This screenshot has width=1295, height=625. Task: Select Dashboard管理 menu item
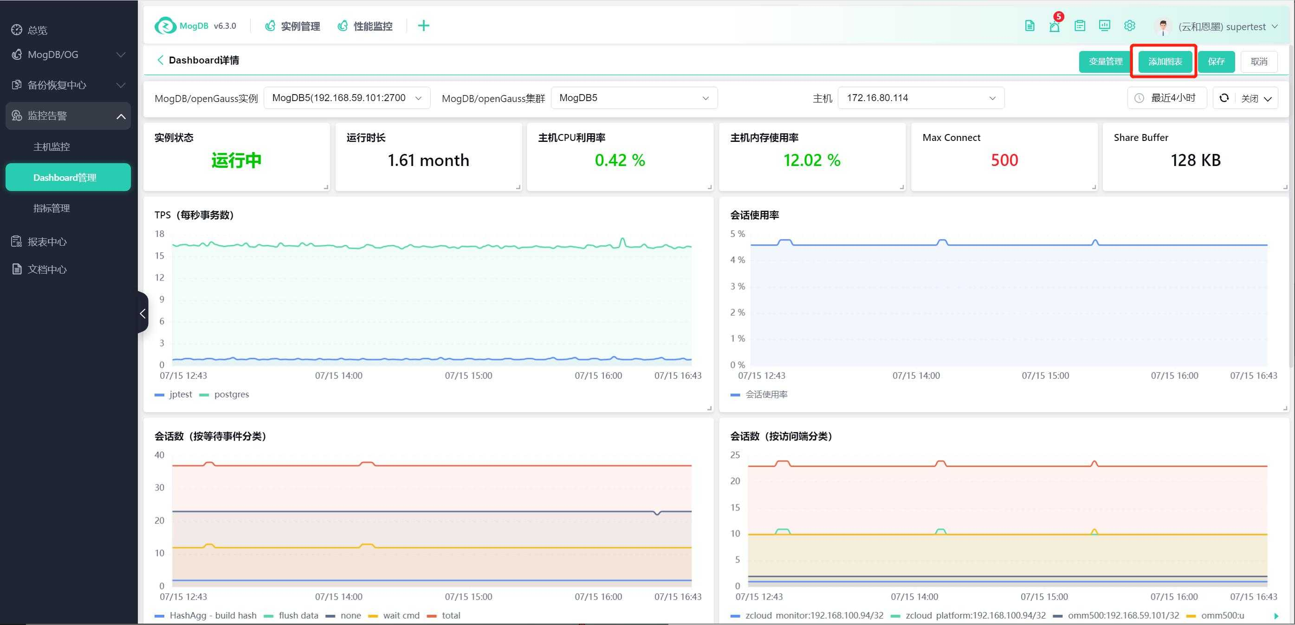coord(68,177)
